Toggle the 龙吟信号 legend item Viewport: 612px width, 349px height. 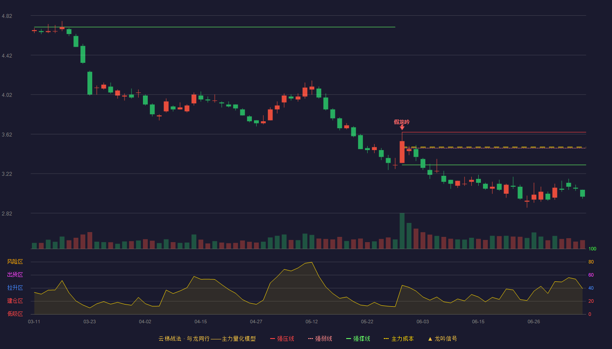tap(442, 339)
